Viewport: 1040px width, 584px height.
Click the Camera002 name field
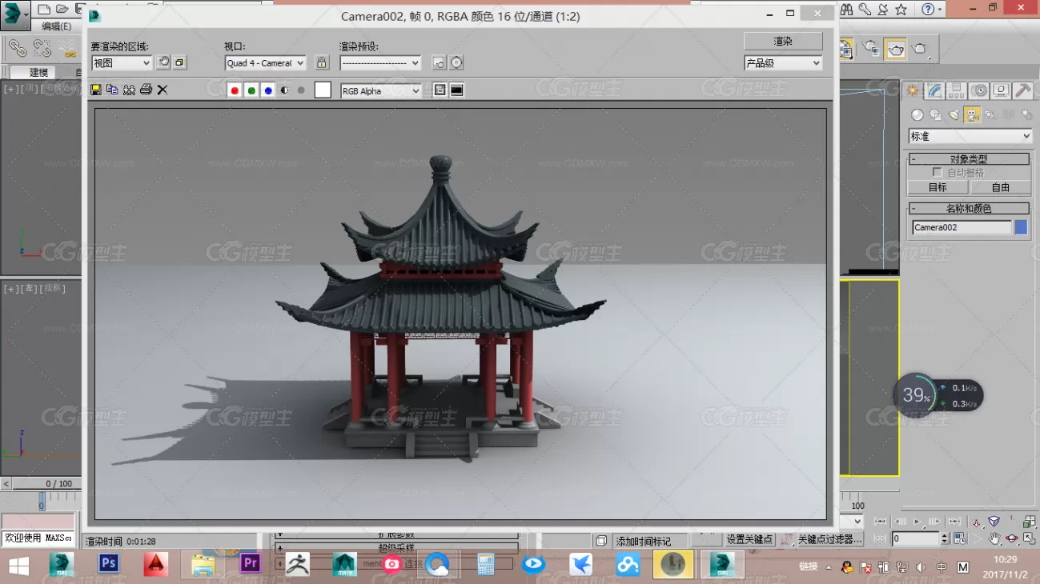click(x=962, y=227)
